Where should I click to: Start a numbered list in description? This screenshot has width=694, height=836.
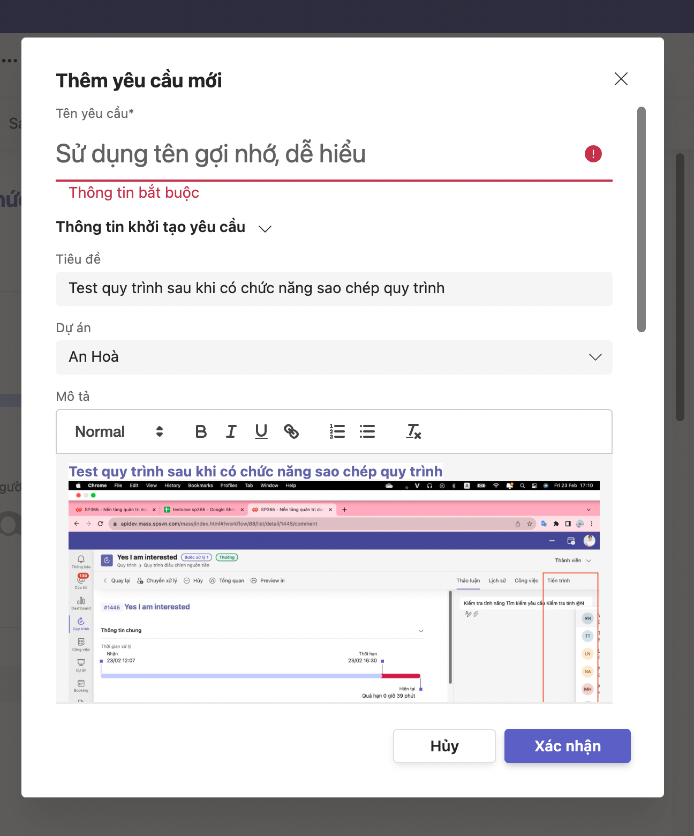coord(337,431)
